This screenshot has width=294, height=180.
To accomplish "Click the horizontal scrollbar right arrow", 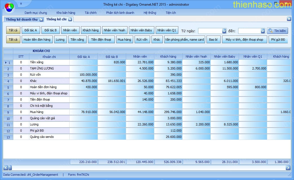I will tap(288, 168).
